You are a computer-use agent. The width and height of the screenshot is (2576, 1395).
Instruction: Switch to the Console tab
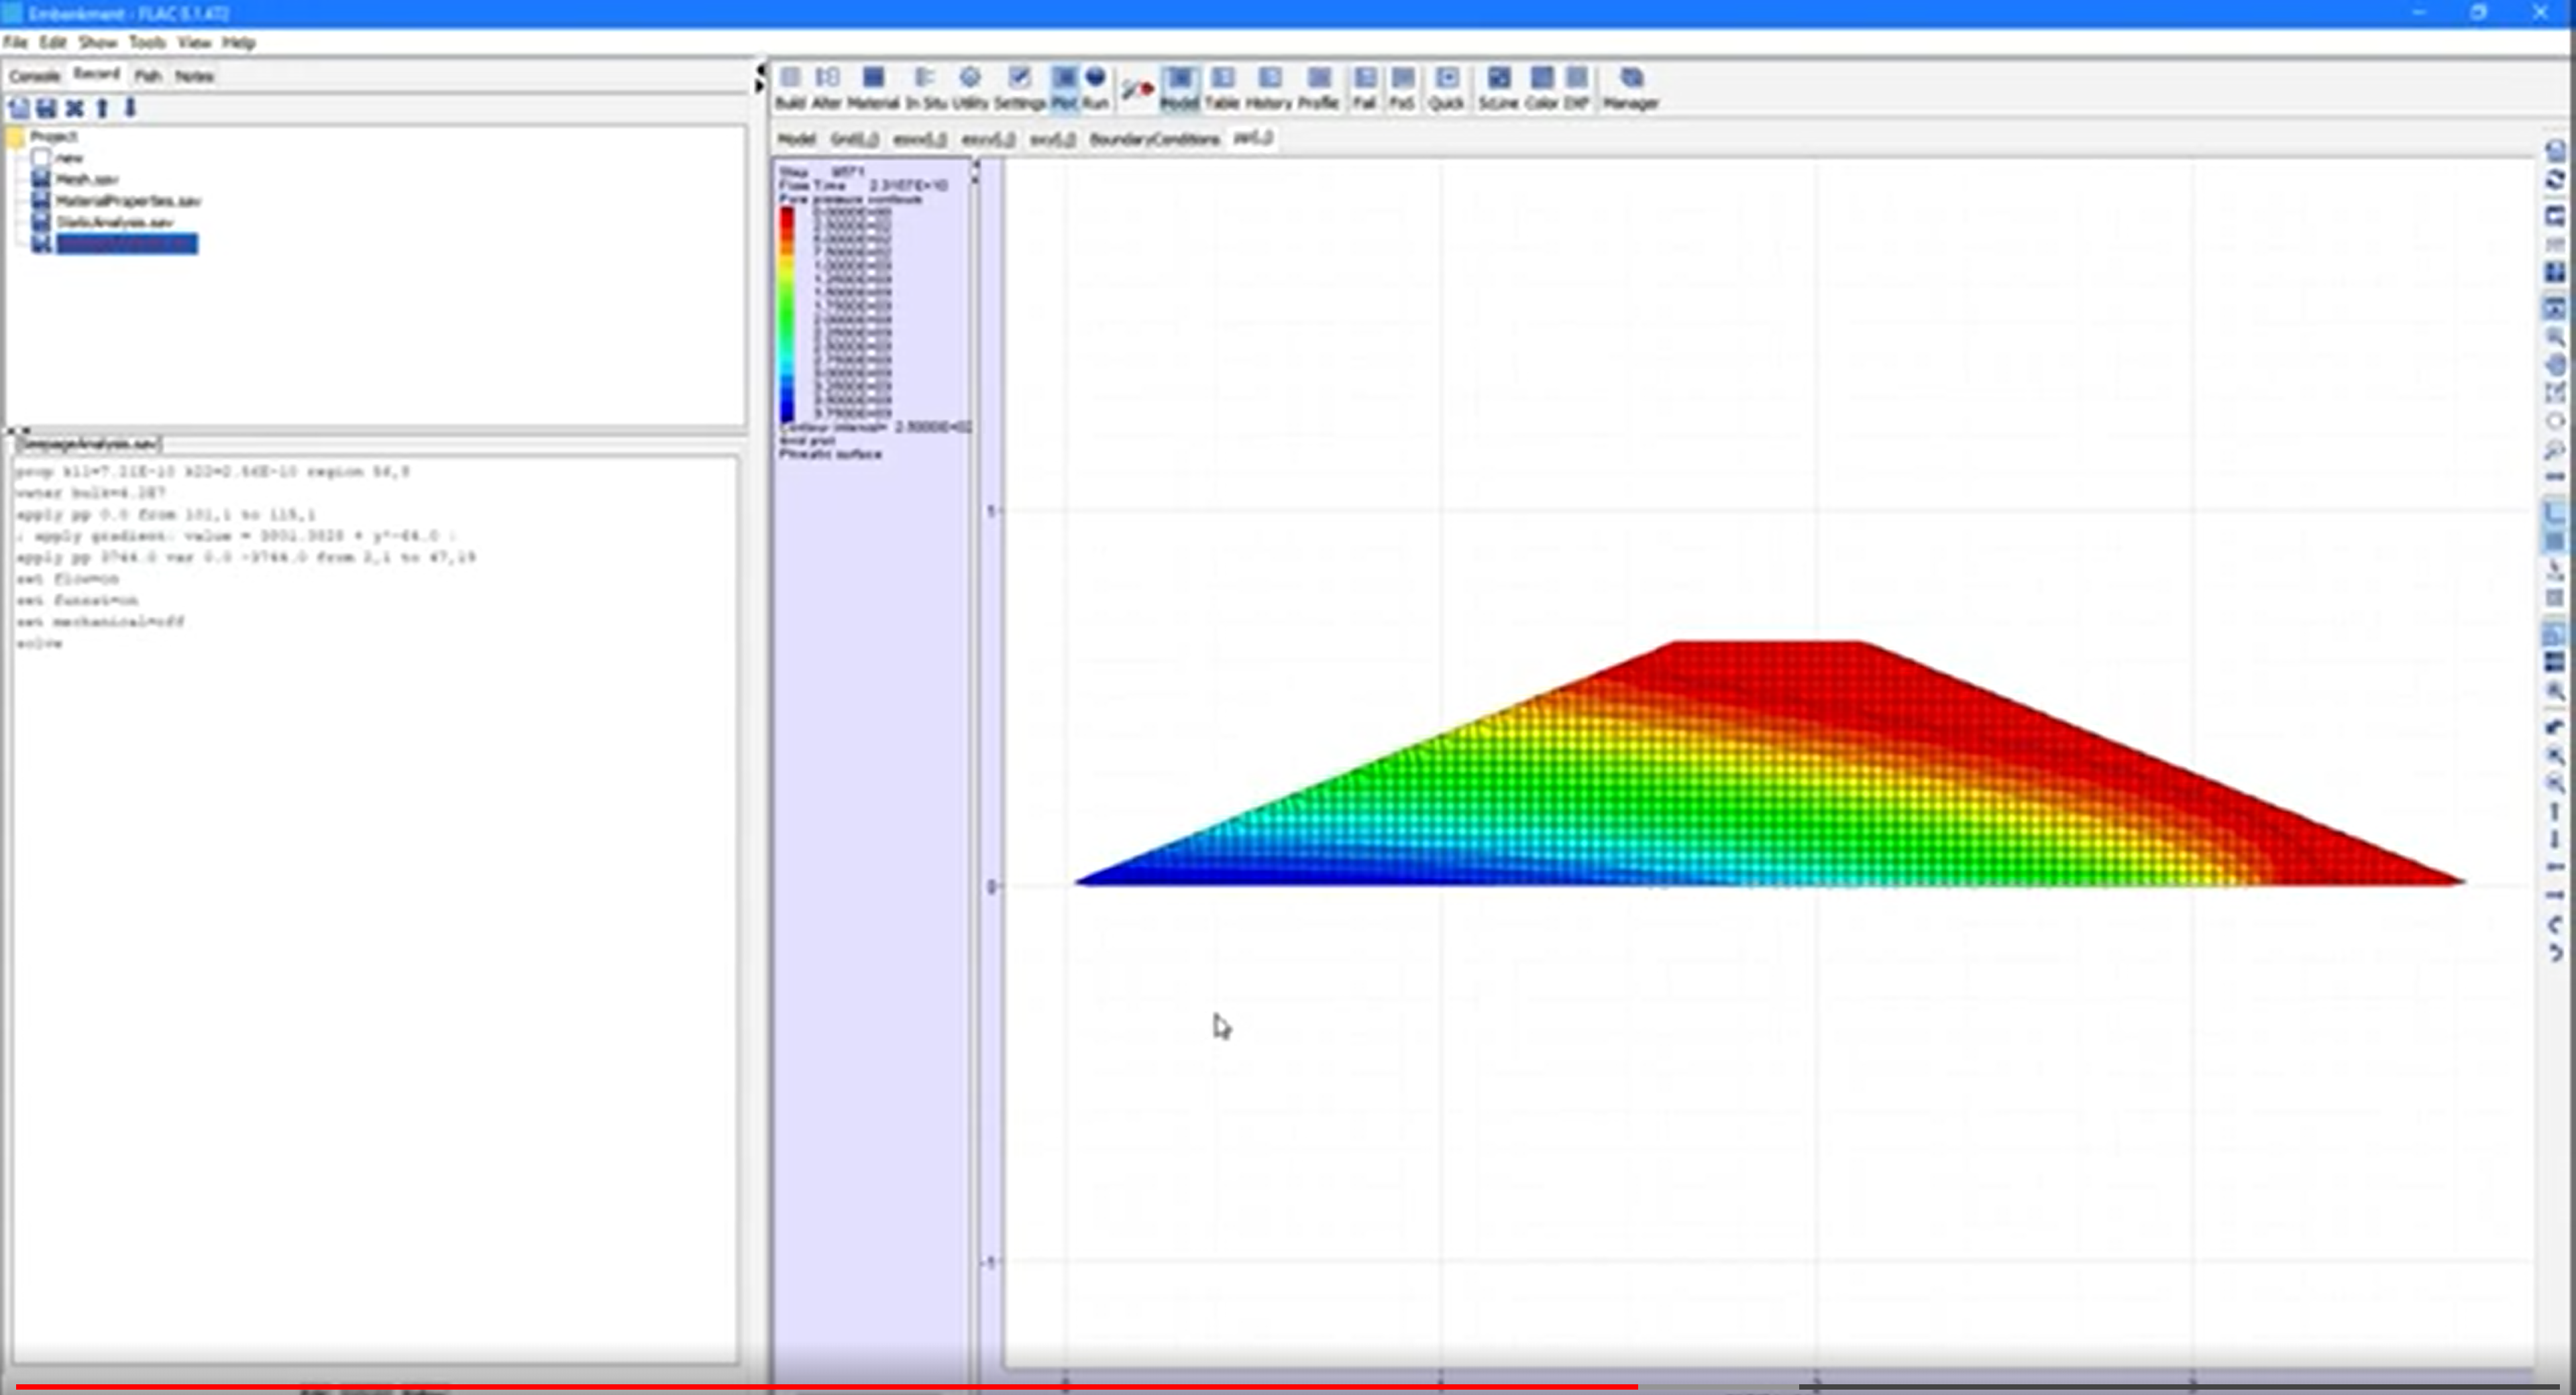(34, 76)
